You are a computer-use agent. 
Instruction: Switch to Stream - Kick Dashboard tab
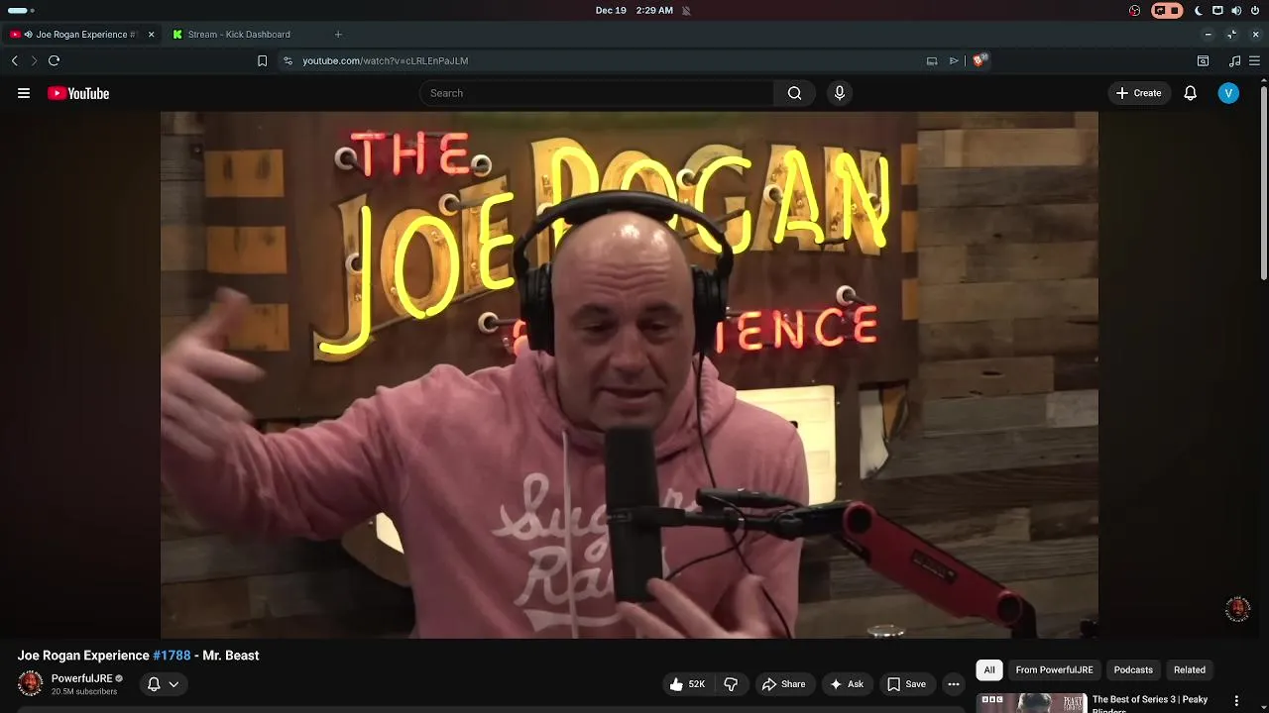239,35
